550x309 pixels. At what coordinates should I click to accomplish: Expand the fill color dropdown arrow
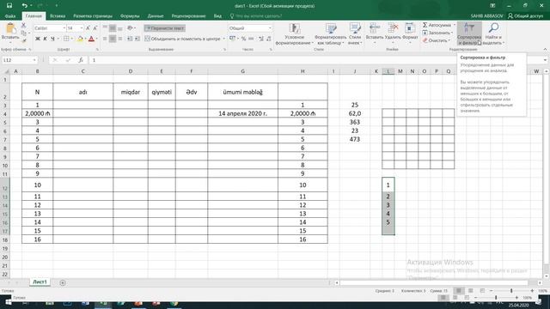point(85,39)
